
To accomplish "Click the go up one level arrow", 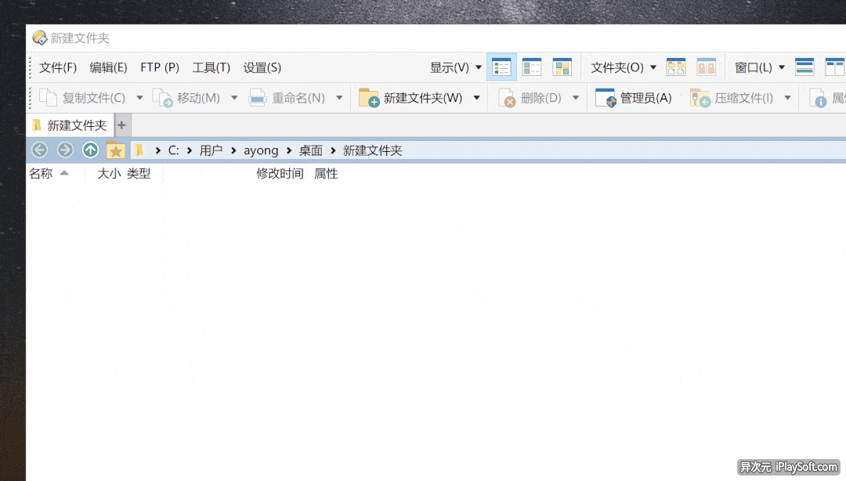I will [91, 150].
